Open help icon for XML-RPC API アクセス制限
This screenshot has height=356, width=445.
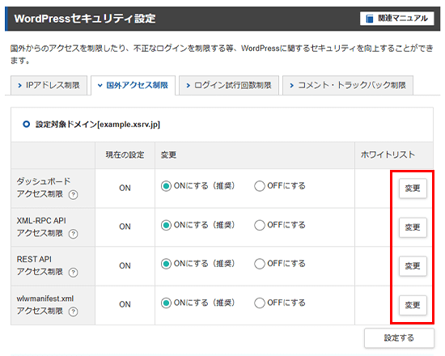(x=73, y=234)
